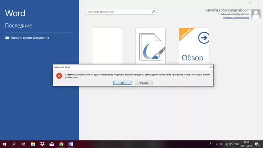Open File Explorer from the taskbar
This screenshot has width=263, height=148.
point(33,144)
